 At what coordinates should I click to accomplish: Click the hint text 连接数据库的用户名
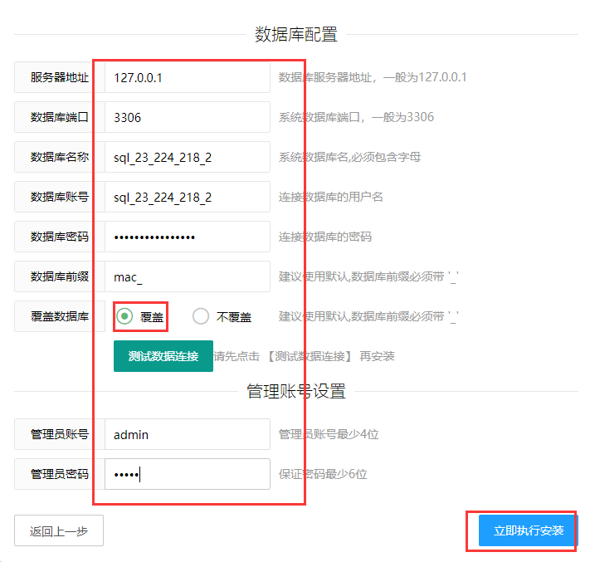(x=330, y=197)
